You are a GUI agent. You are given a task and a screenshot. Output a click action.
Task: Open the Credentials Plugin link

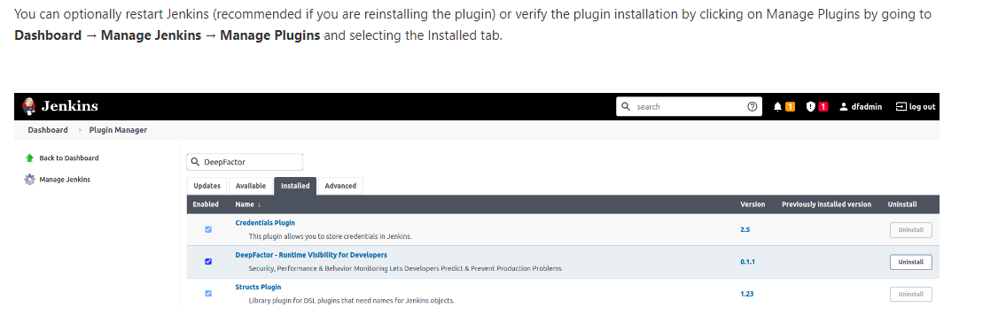(265, 222)
